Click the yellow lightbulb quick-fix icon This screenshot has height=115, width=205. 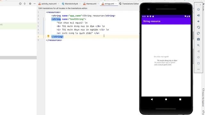[48, 36]
